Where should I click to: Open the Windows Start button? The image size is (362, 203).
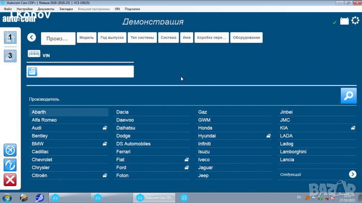tap(7, 197)
